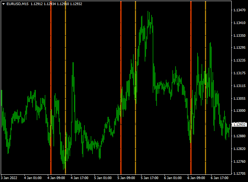248x182 pixels.
Task: Click the 1.12820 price scale label
Action: 240,149
